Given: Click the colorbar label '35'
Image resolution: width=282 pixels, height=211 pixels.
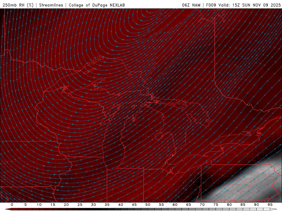Looking at the screenshot, I should [x=107, y=205].
